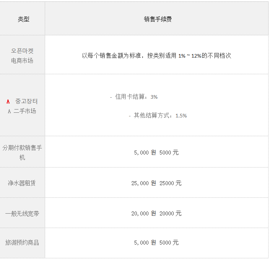Screen dimensions: 270x259
Task: Click the 25,000 원 25000 元 fee value
Action: point(156,183)
